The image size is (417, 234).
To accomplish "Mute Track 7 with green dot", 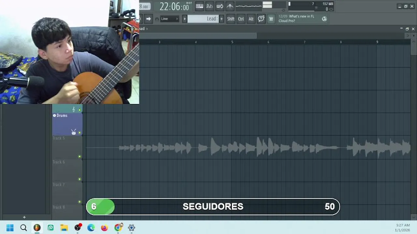I will [x=79, y=202].
